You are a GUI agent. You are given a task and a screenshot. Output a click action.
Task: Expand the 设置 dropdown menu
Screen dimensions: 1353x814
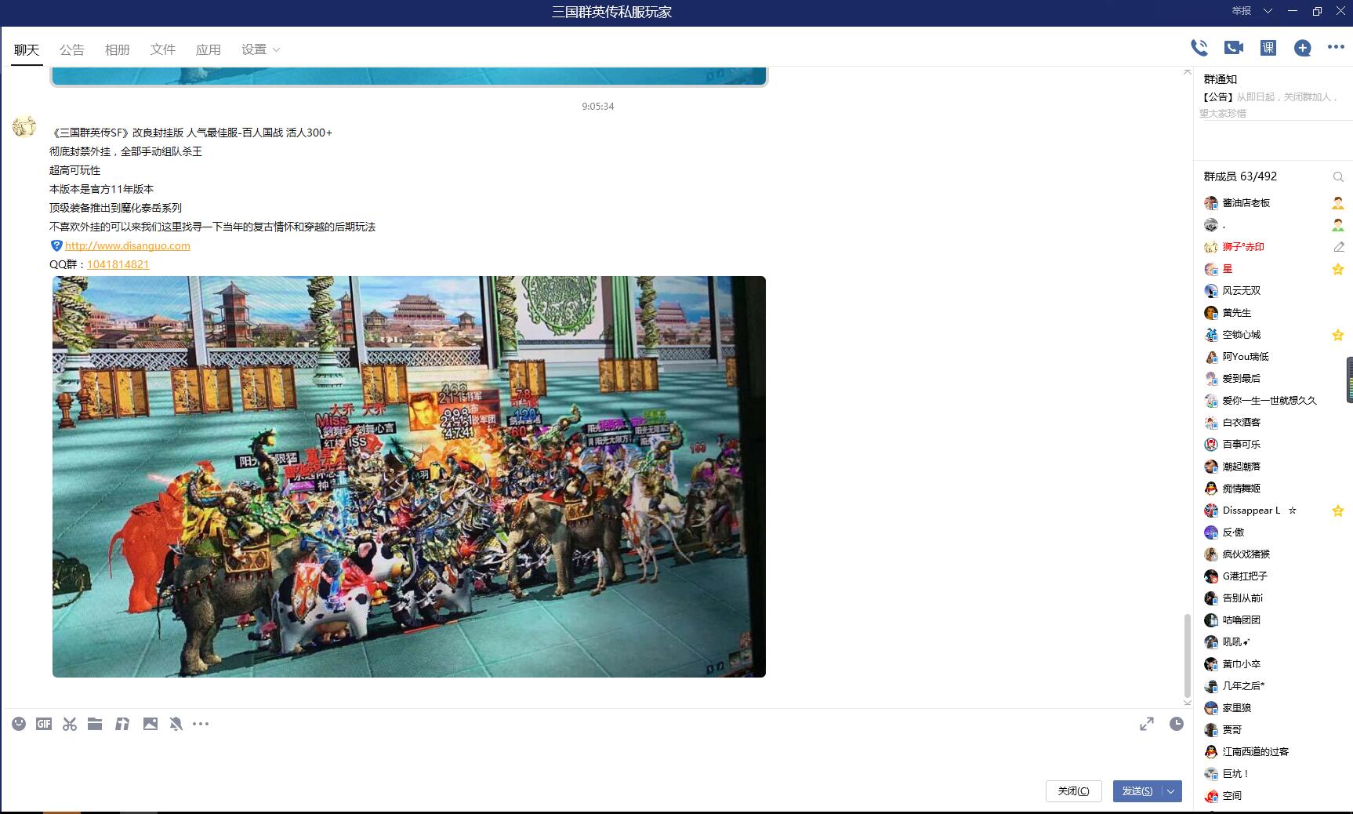[260, 49]
